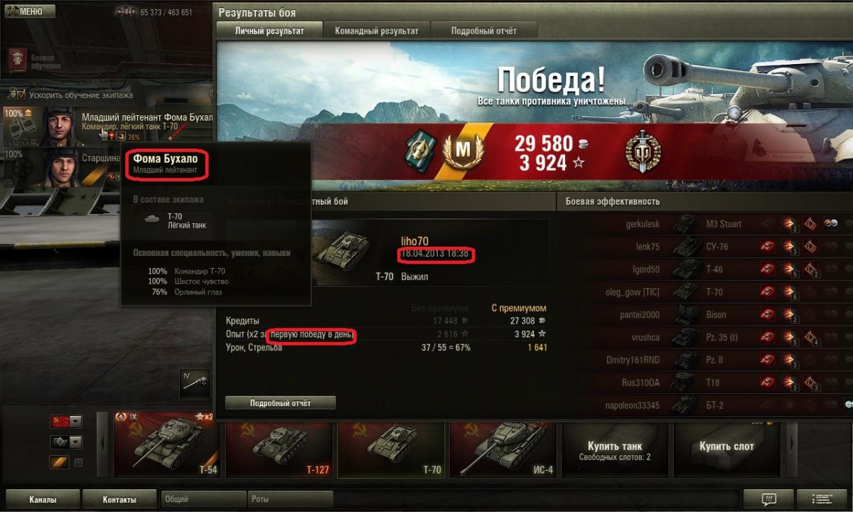Screen dimensions: 853x512
Task: Click the Подробный отчёт button below the stats
Action: [280, 403]
